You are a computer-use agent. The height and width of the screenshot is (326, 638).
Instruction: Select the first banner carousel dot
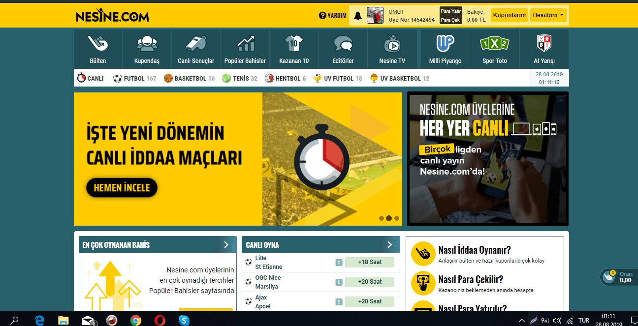pyautogui.click(x=382, y=218)
